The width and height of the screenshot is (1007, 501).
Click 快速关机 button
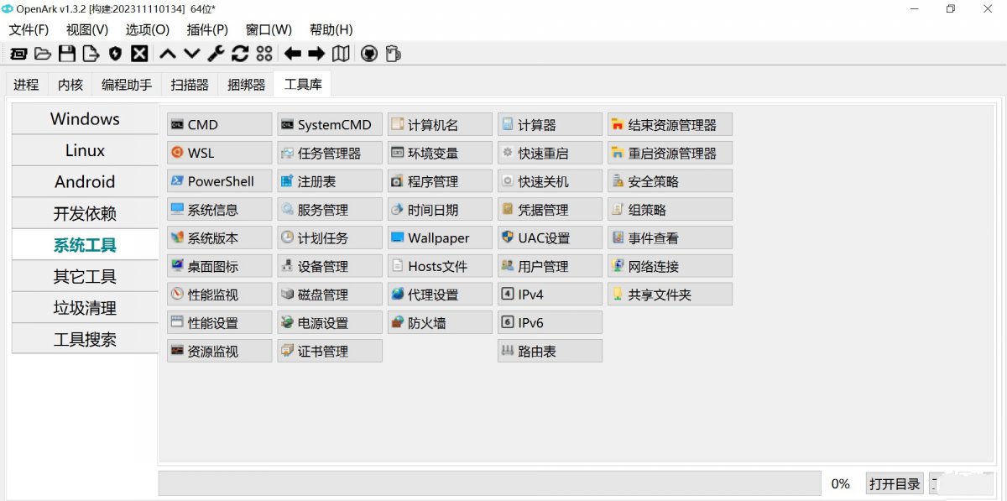[550, 181]
